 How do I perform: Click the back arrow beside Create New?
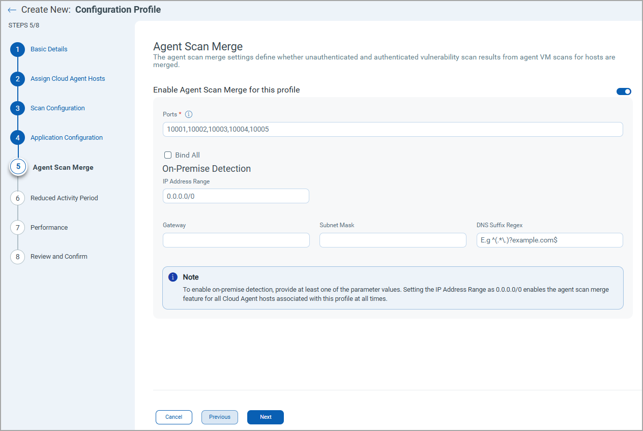coord(12,9)
